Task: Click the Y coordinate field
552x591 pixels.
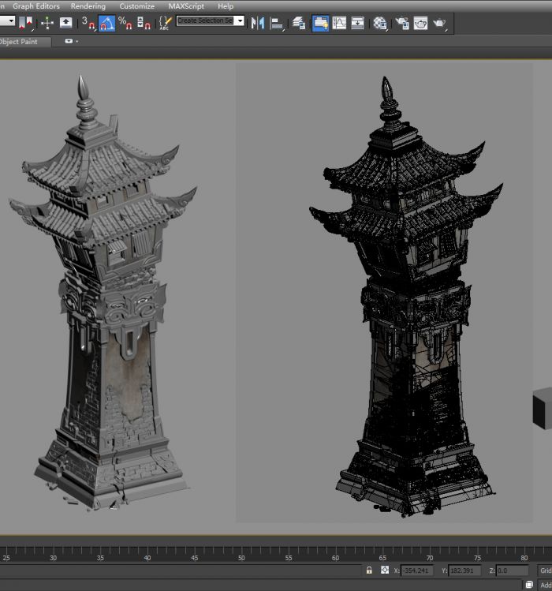Action: point(464,570)
